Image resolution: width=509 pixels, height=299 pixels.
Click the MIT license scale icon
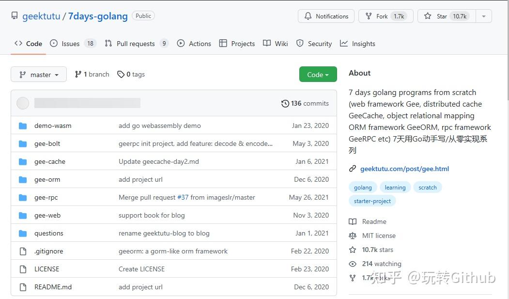[x=353, y=236]
